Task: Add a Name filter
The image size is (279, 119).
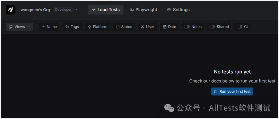Action: click(x=49, y=27)
